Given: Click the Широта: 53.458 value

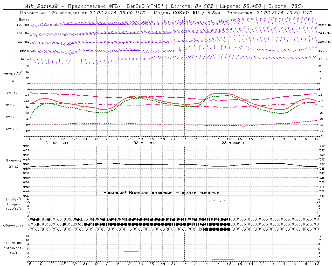Looking at the screenshot, I should (240, 6).
